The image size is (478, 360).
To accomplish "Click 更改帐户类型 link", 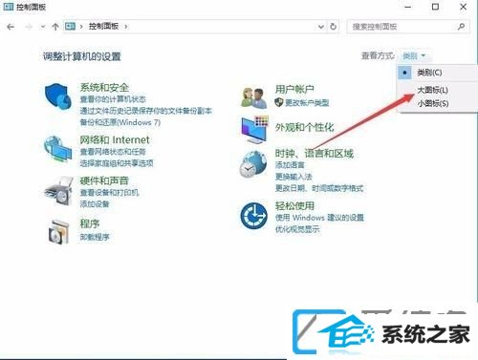I will (x=307, y=102).
